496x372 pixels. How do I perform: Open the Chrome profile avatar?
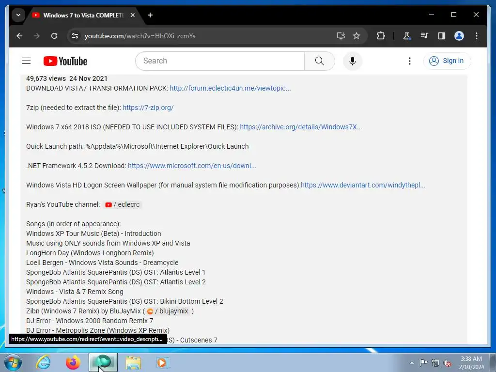pyautogui.click(x=459, y=36)
